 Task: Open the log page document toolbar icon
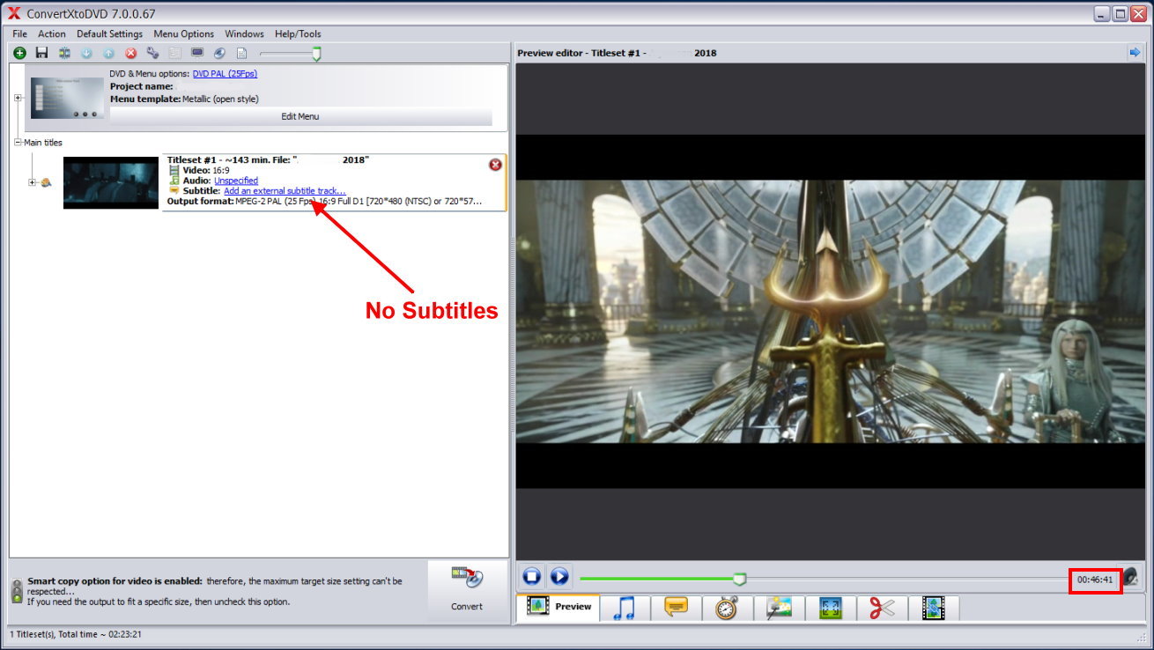tap(241, 53)
